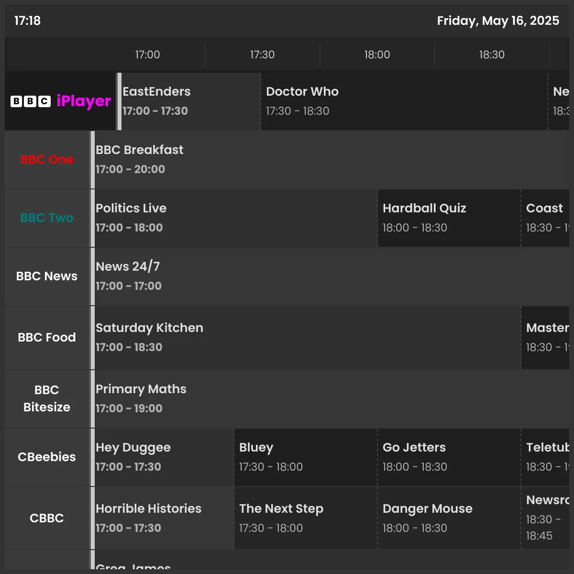This screenshot has width=574, height=574.
Task: Open Go Jetters at 18:00
Action: pos(449,457)
